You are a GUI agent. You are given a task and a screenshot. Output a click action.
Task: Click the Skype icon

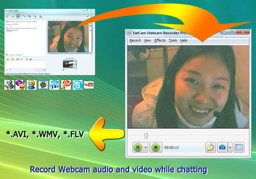(78, 84)
